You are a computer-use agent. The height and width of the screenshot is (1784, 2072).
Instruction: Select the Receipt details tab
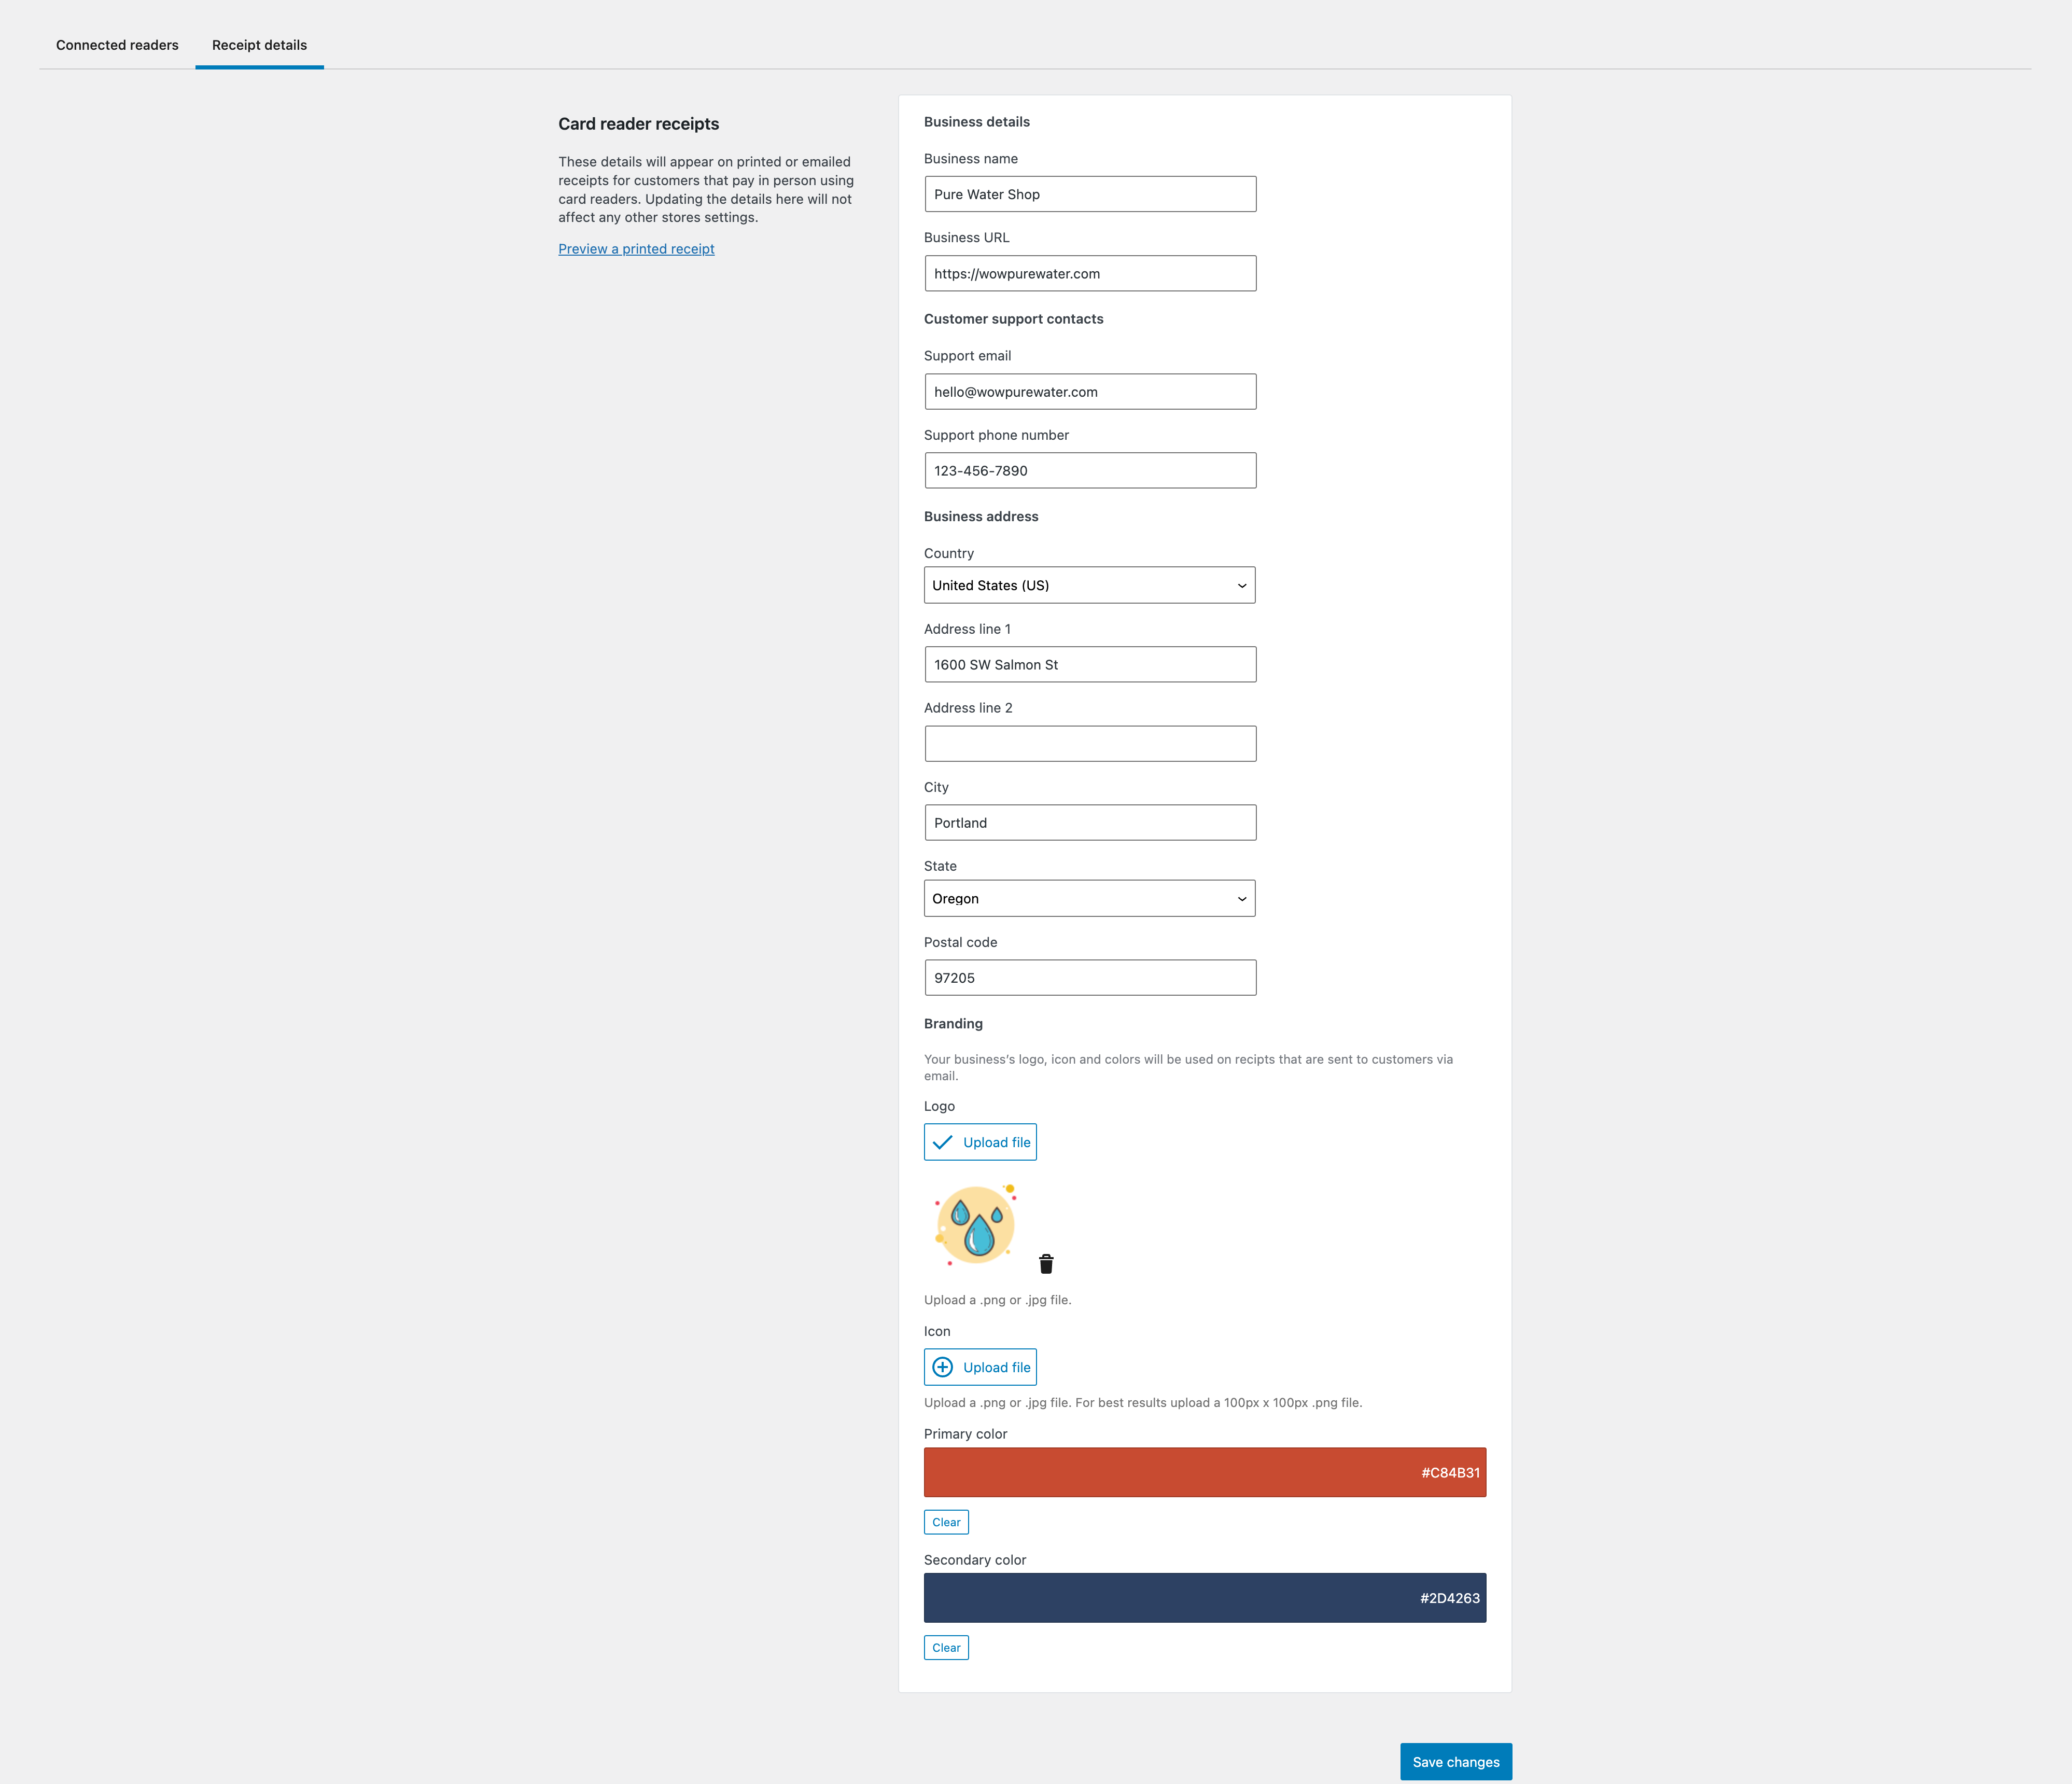[259, 45]
